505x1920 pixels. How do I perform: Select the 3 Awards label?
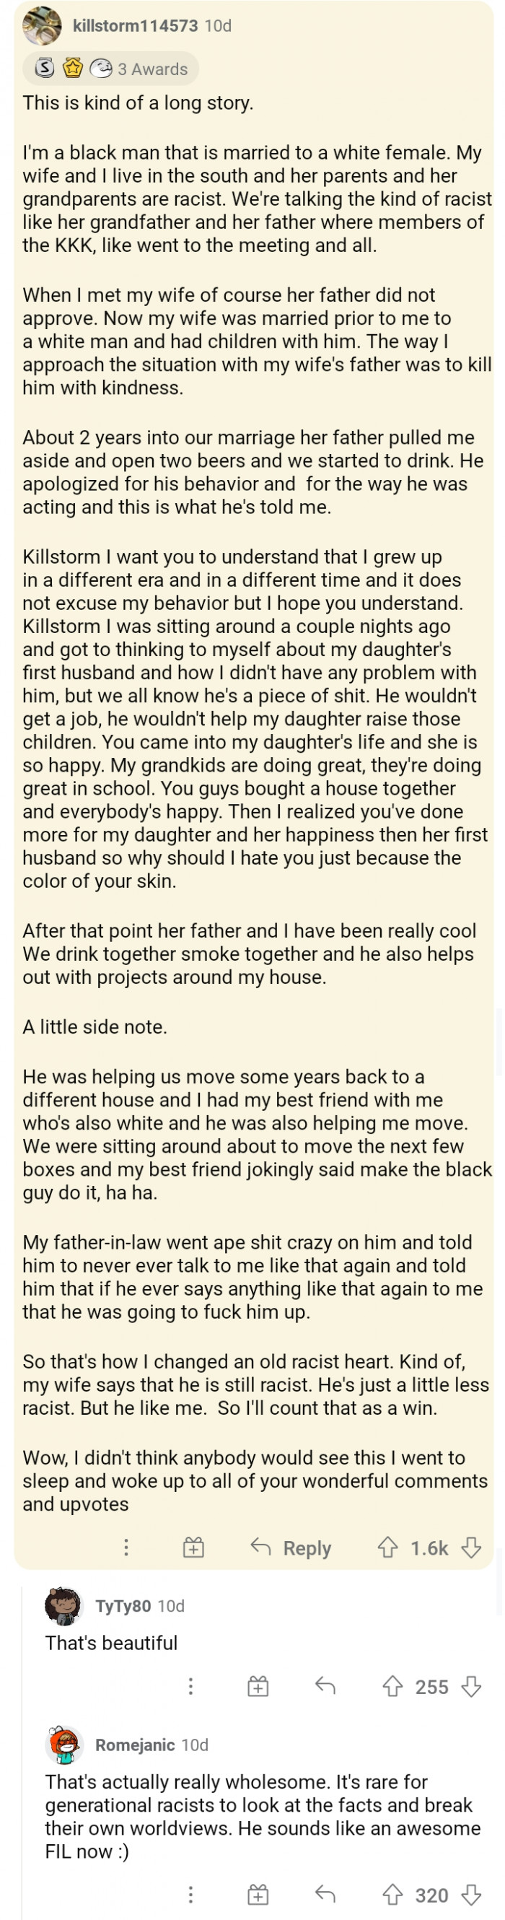[x=153, y=69]
